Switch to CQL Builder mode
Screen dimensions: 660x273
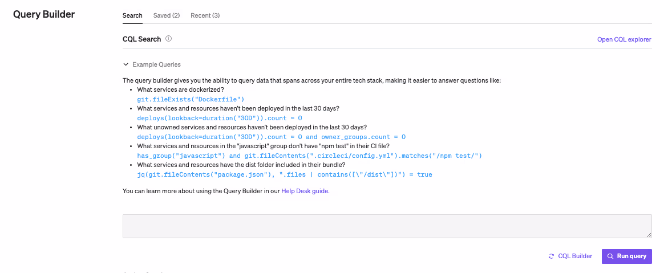point(574,256)
